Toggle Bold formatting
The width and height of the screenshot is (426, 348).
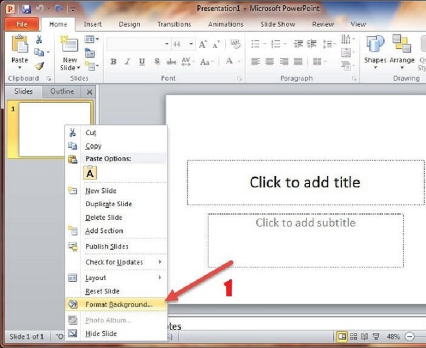(x=114, y=62)
